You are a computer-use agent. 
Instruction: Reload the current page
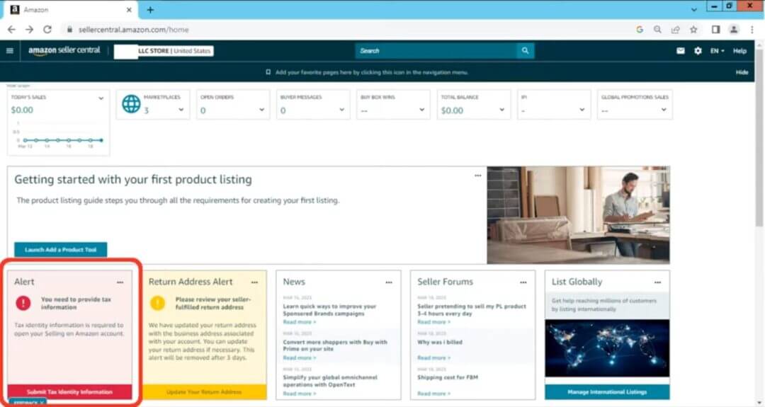click(47, 30)
